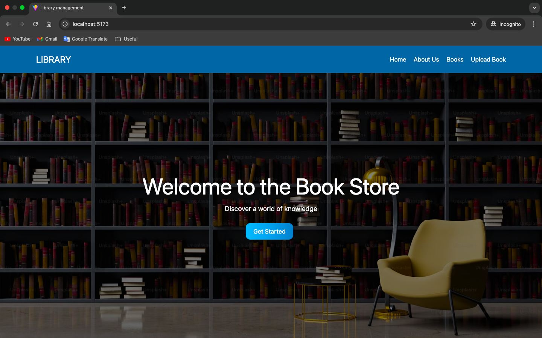Open the Gmail bookmark
542x338 pixels.
coord(47,39)
